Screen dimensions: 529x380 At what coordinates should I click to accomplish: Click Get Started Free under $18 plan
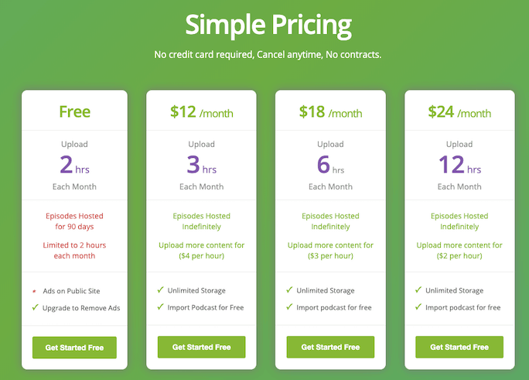tap(330, 347)
